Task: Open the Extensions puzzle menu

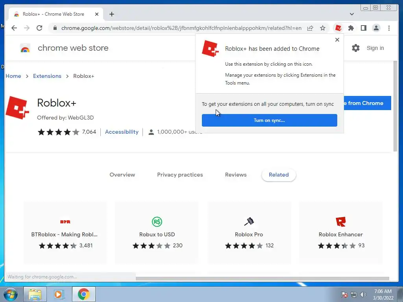Action: [x=351, y=28]
